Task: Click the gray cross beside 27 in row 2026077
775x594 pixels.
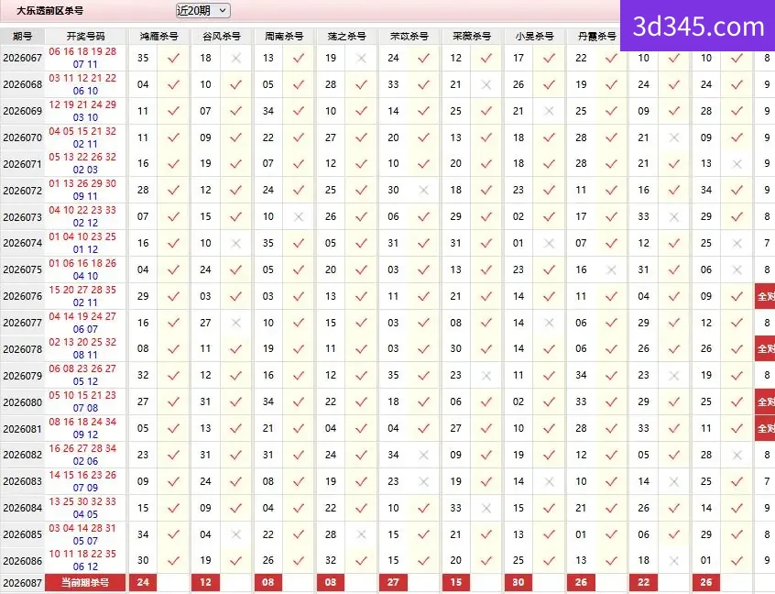Action: (x=236, y=323)
